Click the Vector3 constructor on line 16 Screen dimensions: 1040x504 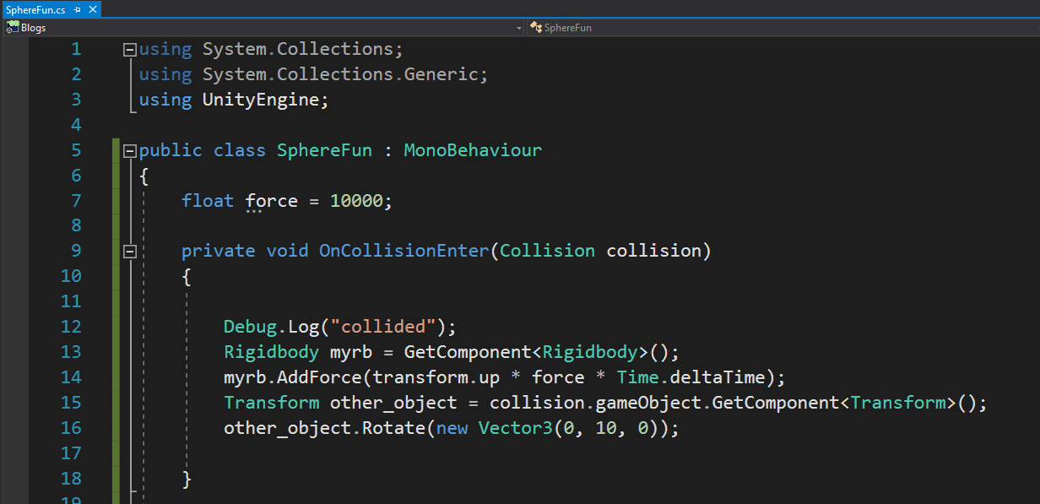pos(515,427)
